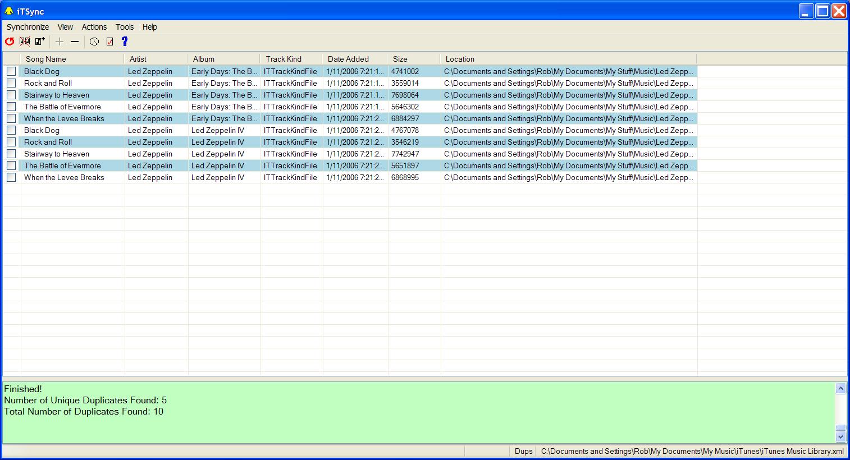Check the Stairway to Heaven 7698064 row checkbox
This screenshot has width=850, height=460.
11,95
